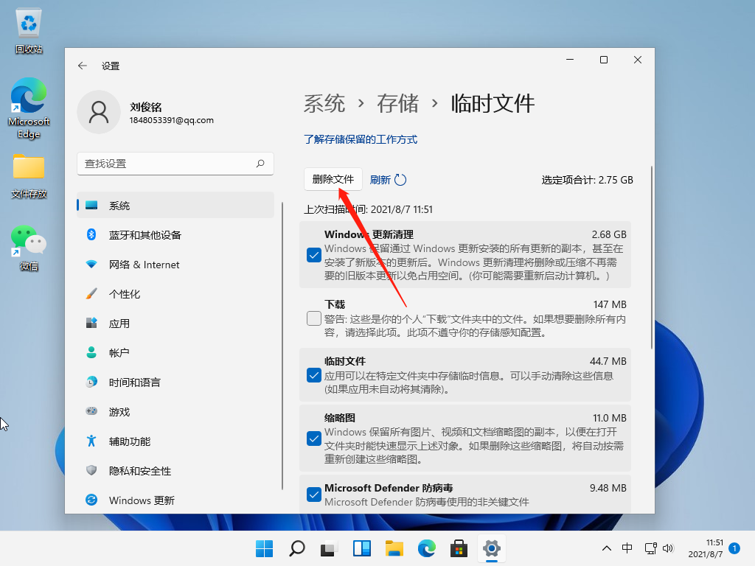Uncheck the 缩略图 checkbox
The width and height of the screenshot is (755, 566).
[x=313, y=438]
